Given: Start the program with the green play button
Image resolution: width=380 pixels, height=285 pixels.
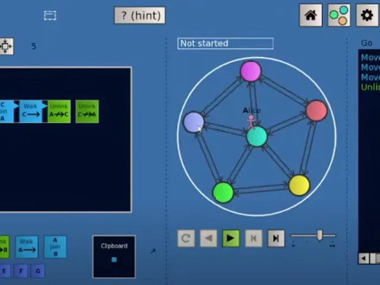Looking at the screenshot, I should coord(231,239).
